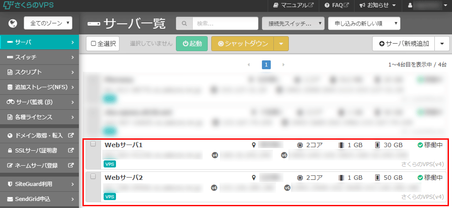Screen dimensions: 452x208
Task: Check the Webサーバ2 checkbox
Action: [x=93, y=177]
